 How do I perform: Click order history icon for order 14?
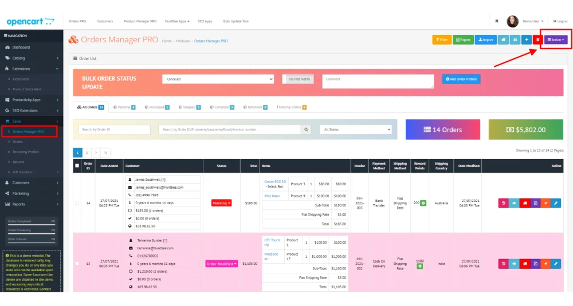pos(503,203)
